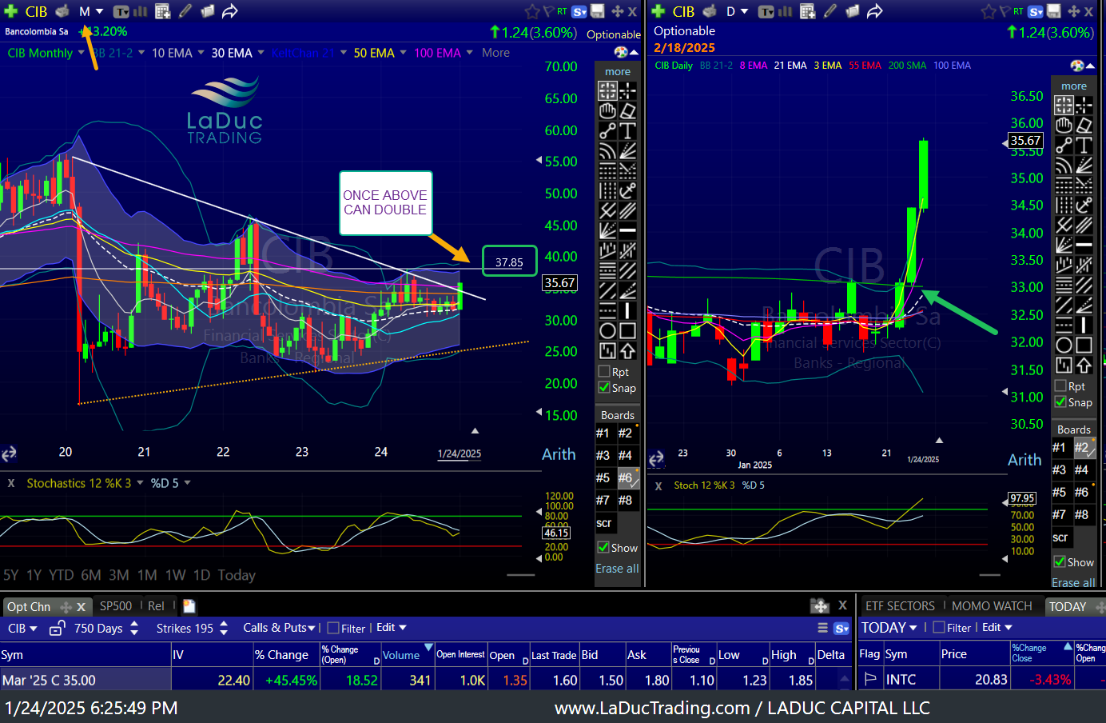Toggle the Show checkbox on right chart toolbar
Viewport: 1106px width, 723px height.
[x=1060, y=561]
